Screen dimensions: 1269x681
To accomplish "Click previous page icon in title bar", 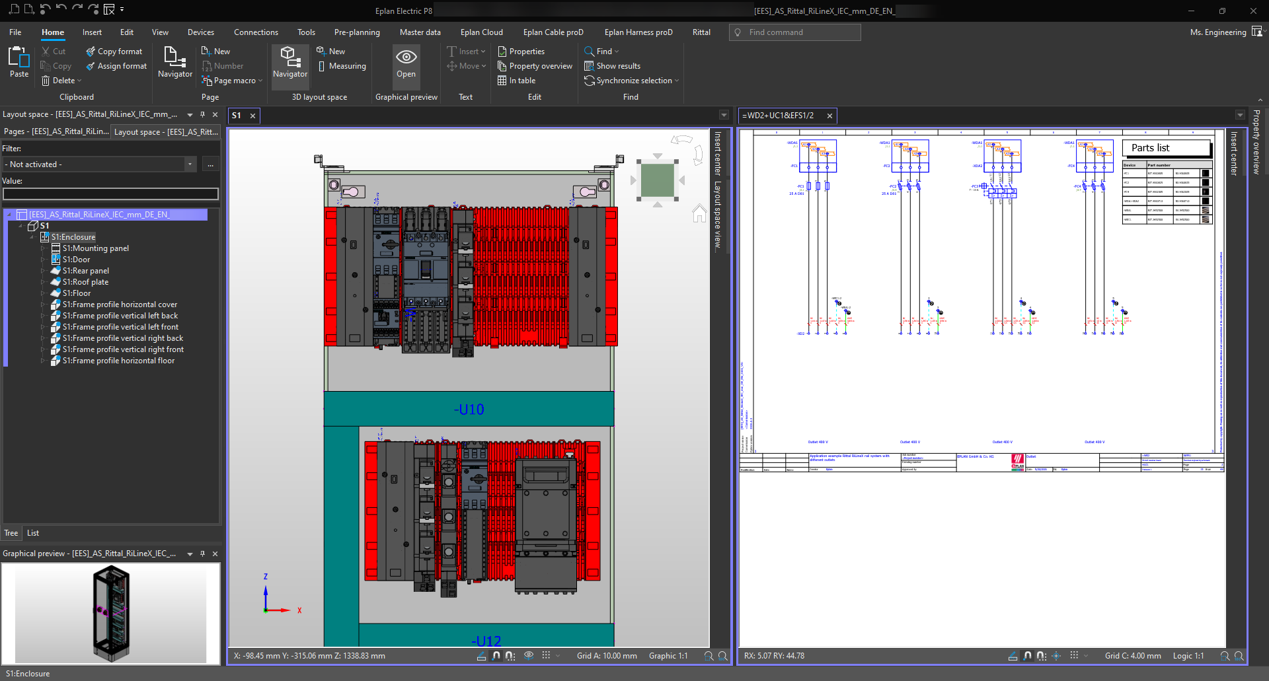I will (15, 9).
